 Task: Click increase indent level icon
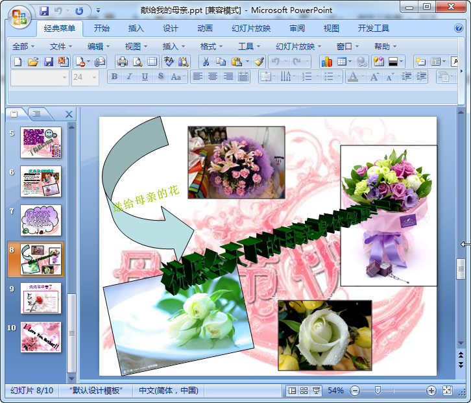click(x=422, y=77)
